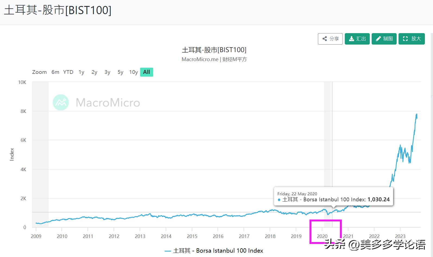Select the All zoom range
Image resolution: width=433 pixels, height=257 pixels.
pos(147,72)
